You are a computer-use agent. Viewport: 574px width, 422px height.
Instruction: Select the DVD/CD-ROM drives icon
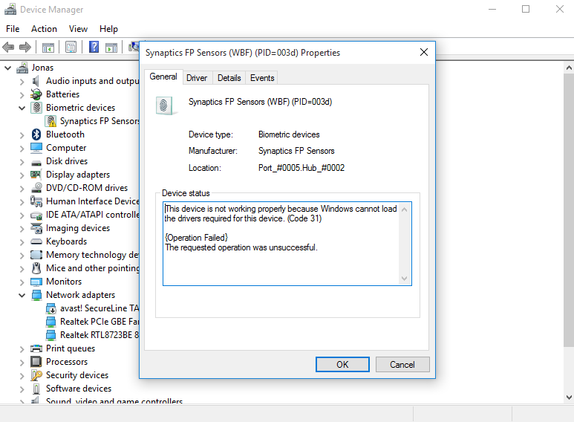[x=36, y=187]
